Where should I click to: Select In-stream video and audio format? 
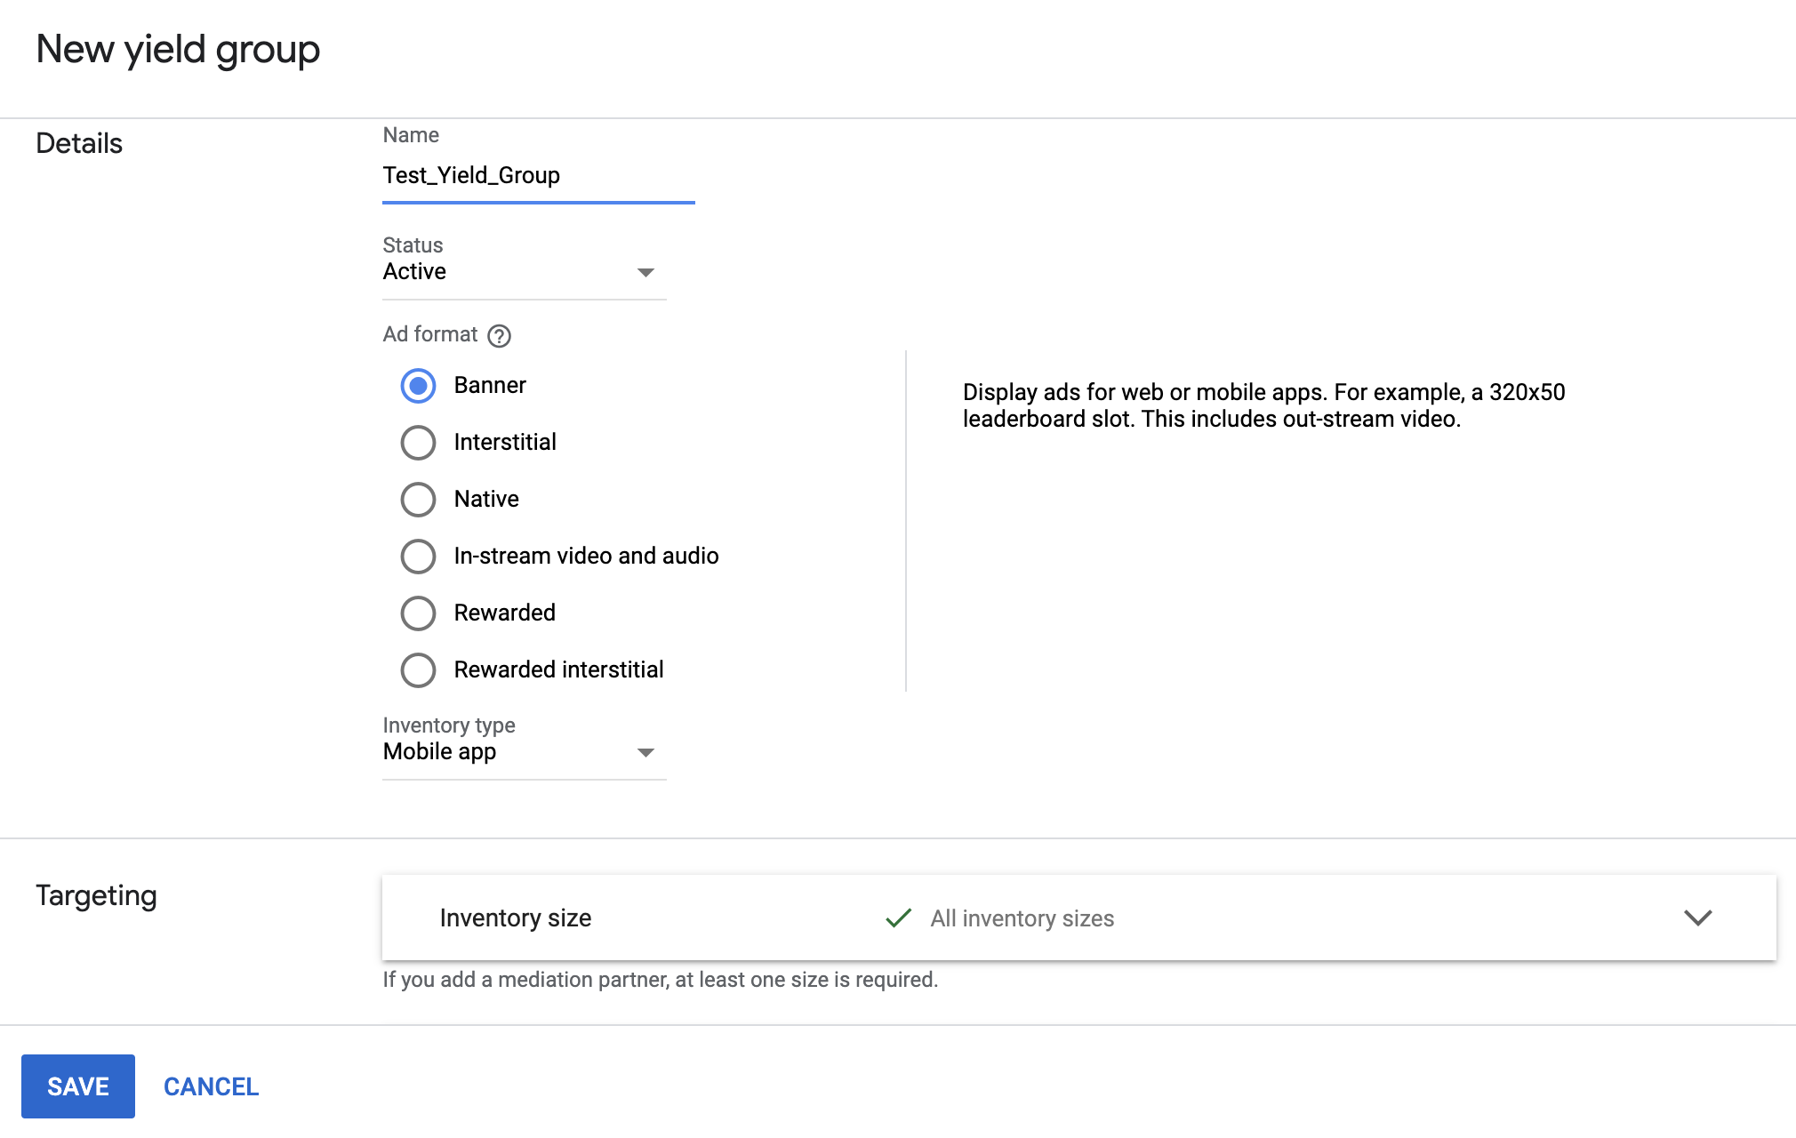[418, 556]
